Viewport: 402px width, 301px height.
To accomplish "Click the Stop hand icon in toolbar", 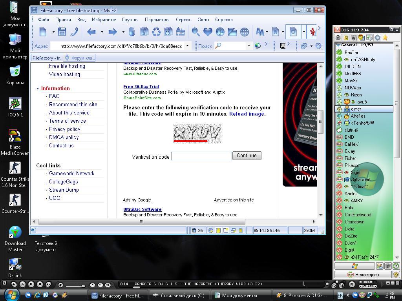I will 132,32.
